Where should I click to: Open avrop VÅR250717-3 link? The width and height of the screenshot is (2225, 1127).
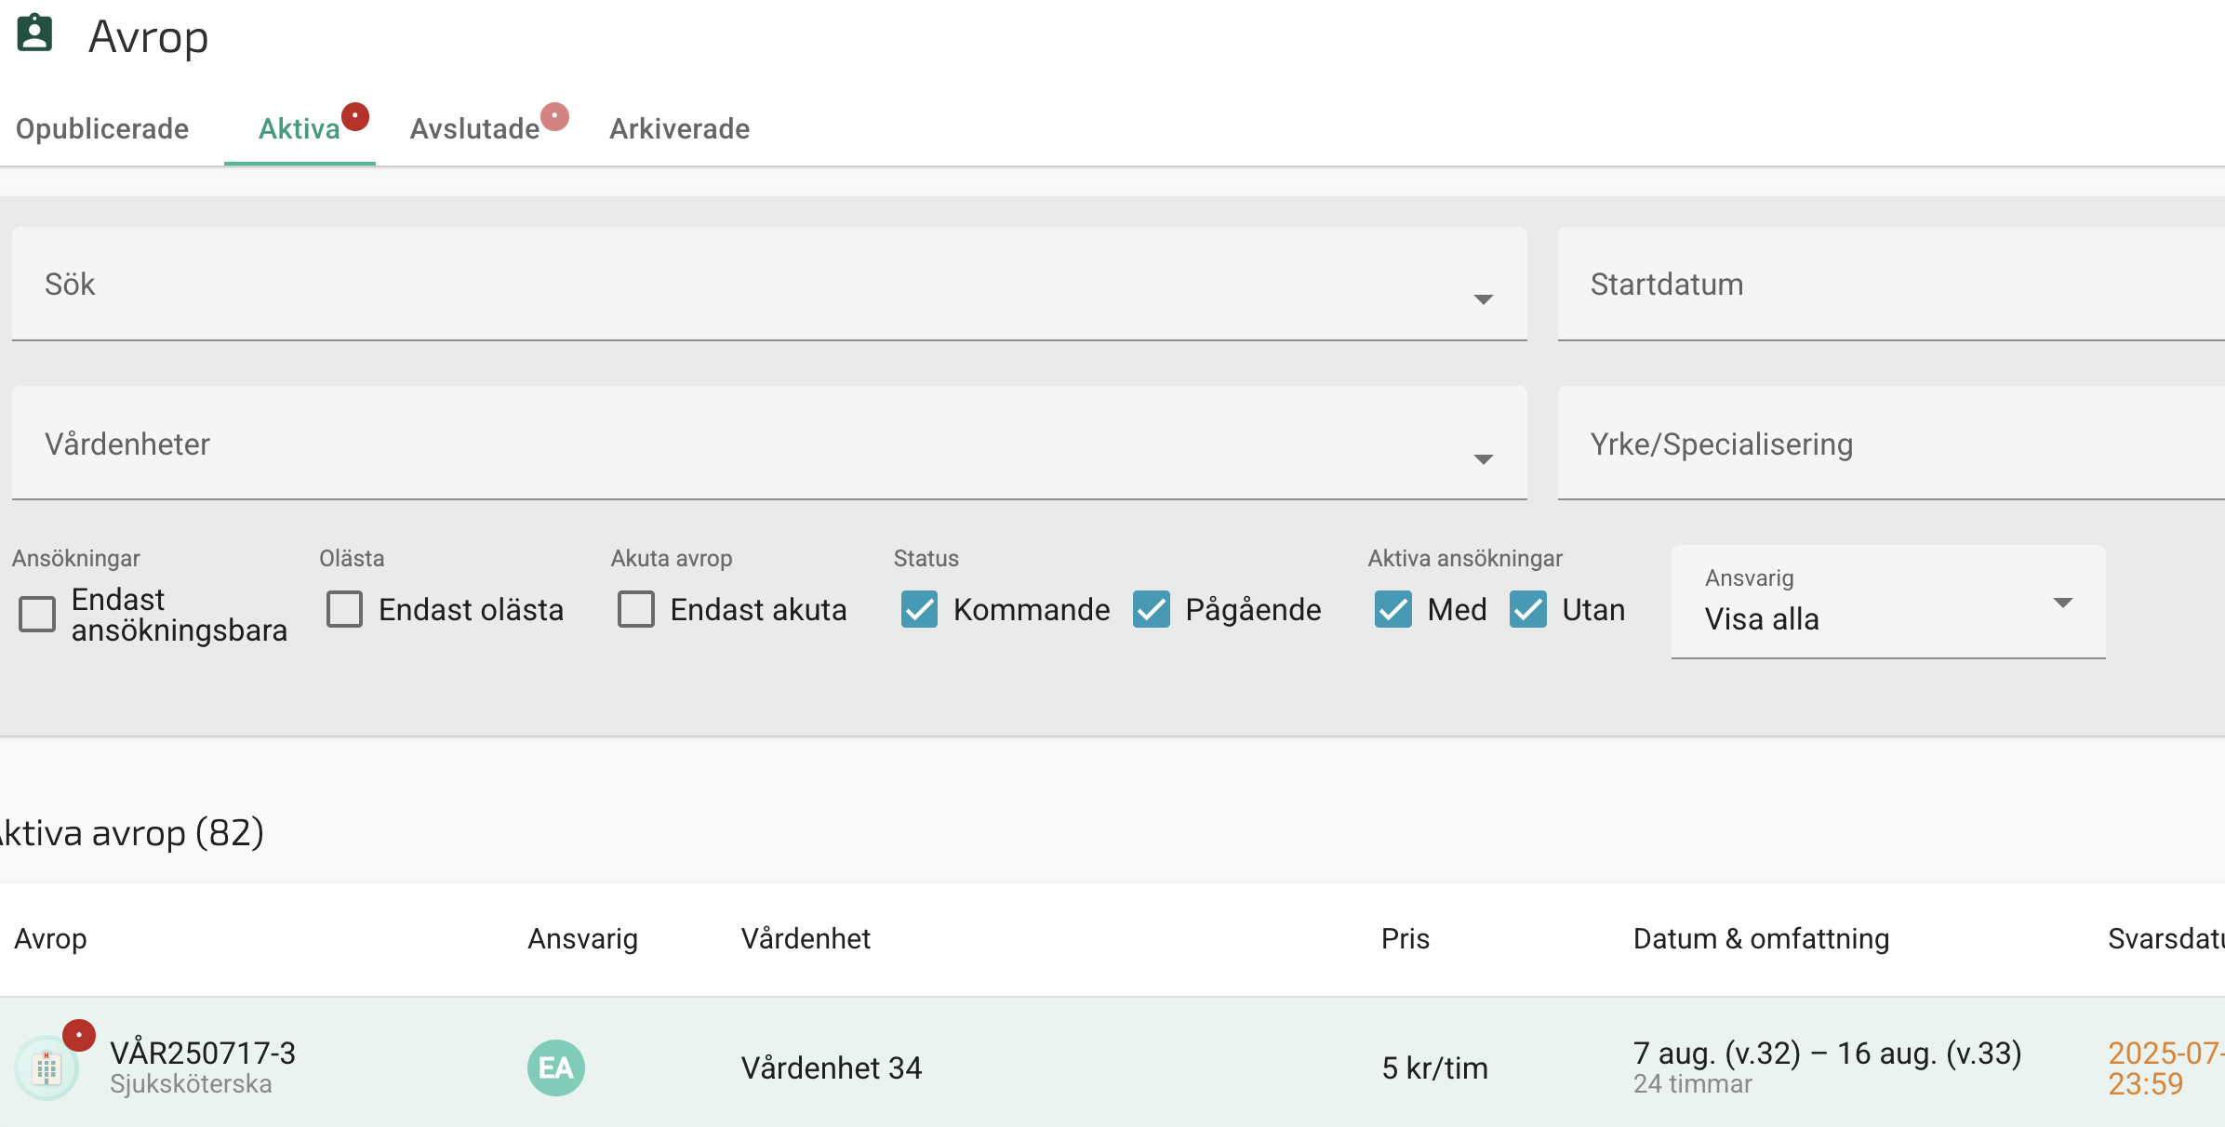click(203, 1053)
